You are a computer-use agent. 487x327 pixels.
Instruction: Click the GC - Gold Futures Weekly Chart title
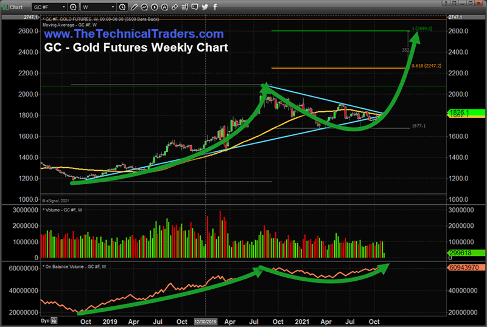point(136,47)
